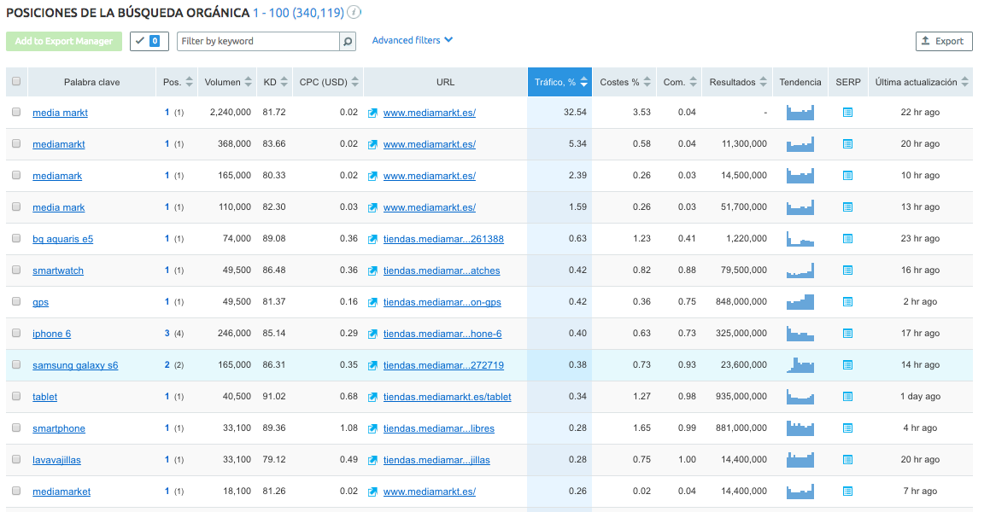
Task: Click external link icon for bq aquaris e5 URL
Action: [x=372, y=239]
